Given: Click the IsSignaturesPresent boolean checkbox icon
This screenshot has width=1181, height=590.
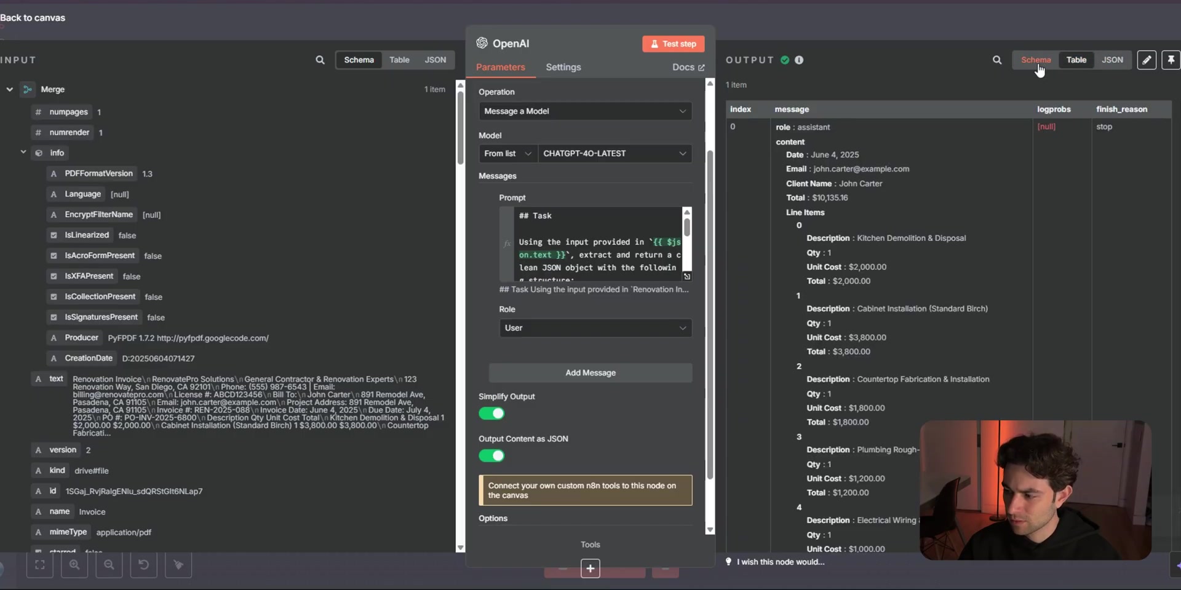Looking at the screenshot, I should (54, 317).
